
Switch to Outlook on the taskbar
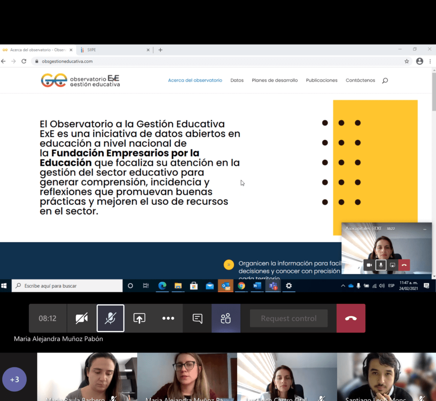tap(226, 286)
